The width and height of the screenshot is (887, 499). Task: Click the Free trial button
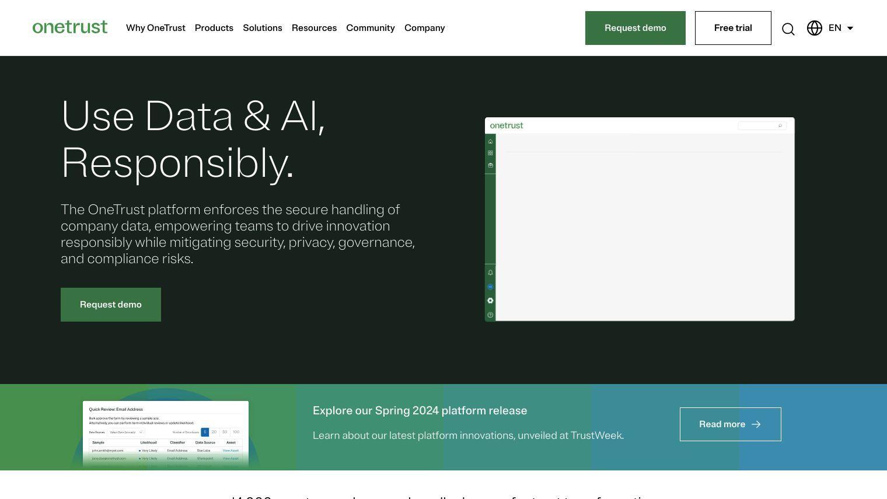coord(733,28)
